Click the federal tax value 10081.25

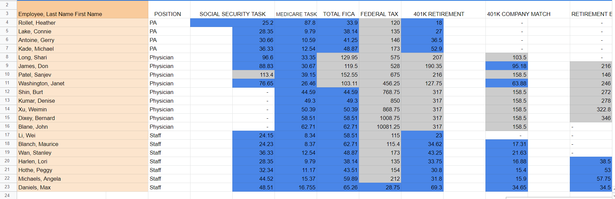[380, 127]
